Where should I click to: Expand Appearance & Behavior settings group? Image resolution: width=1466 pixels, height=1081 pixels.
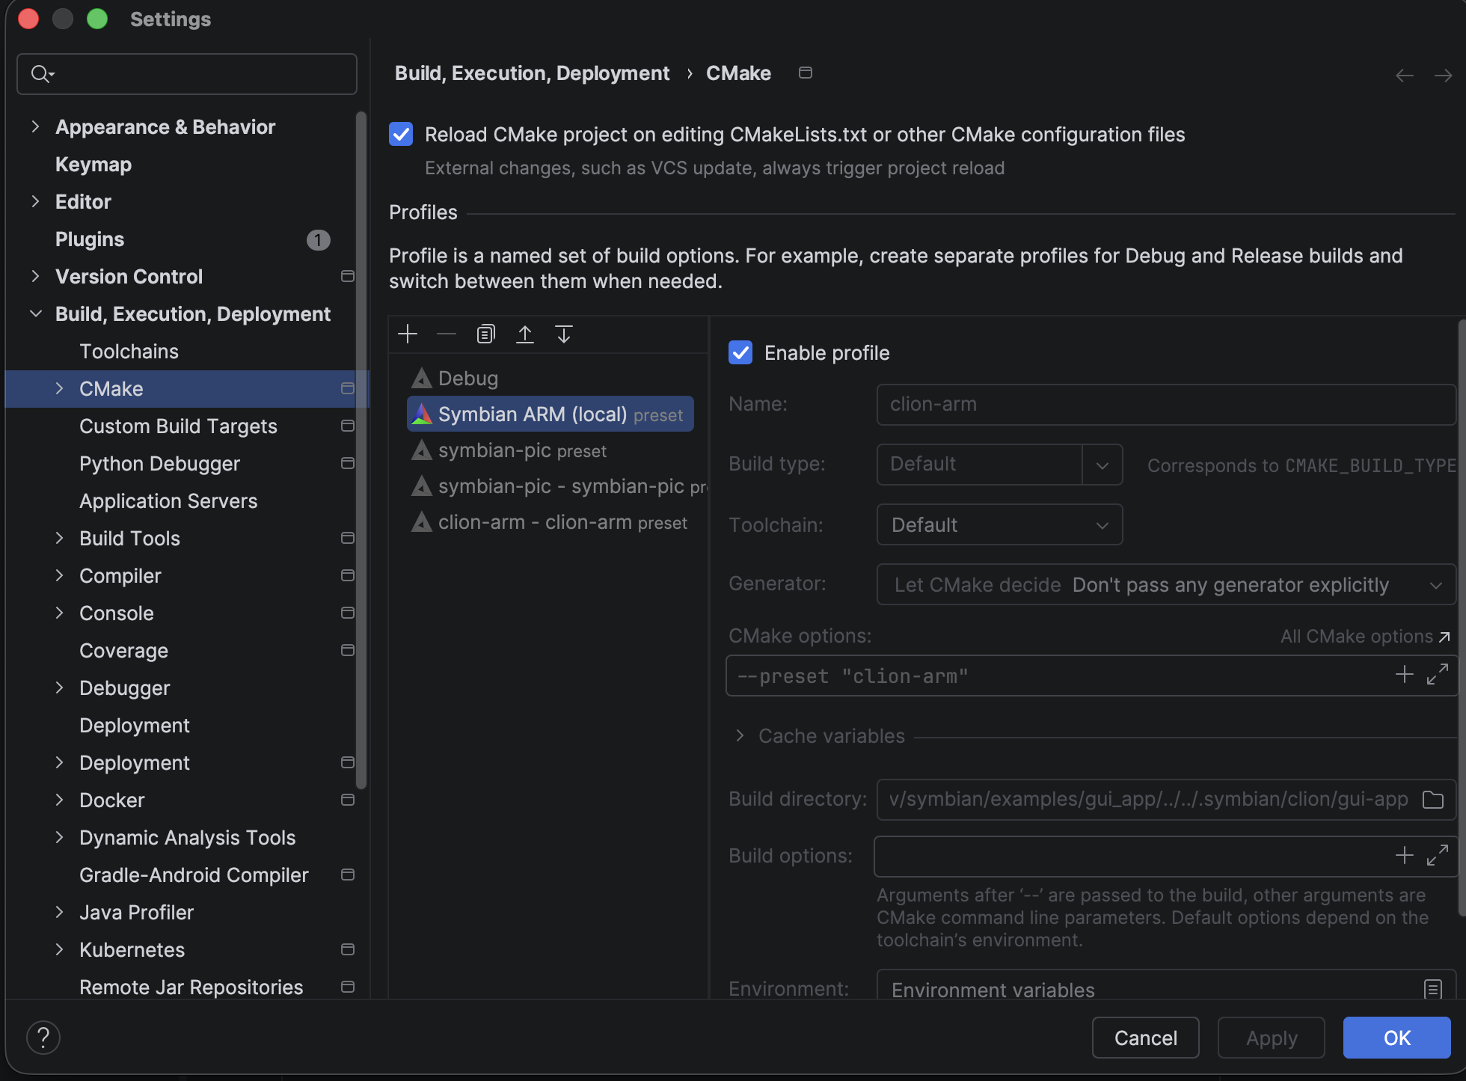pyautogui.click(x=35, y=126)
